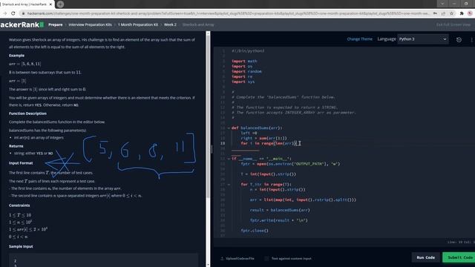Open the tab search chevron
This screenshot has width=475, height=267.
(x=442, y=4)
